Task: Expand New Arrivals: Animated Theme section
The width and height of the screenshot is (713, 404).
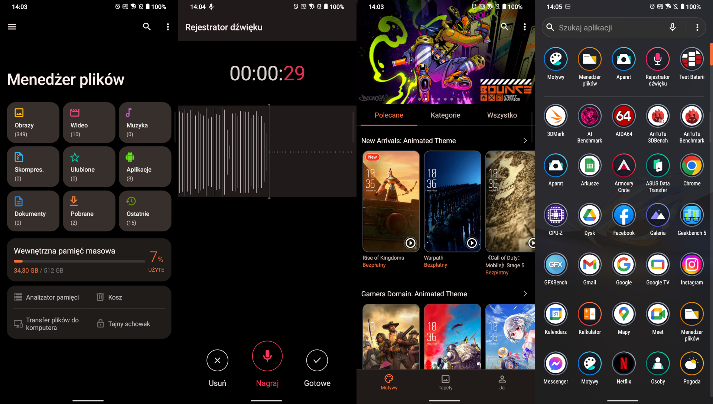Action: (x=525, y=141)
